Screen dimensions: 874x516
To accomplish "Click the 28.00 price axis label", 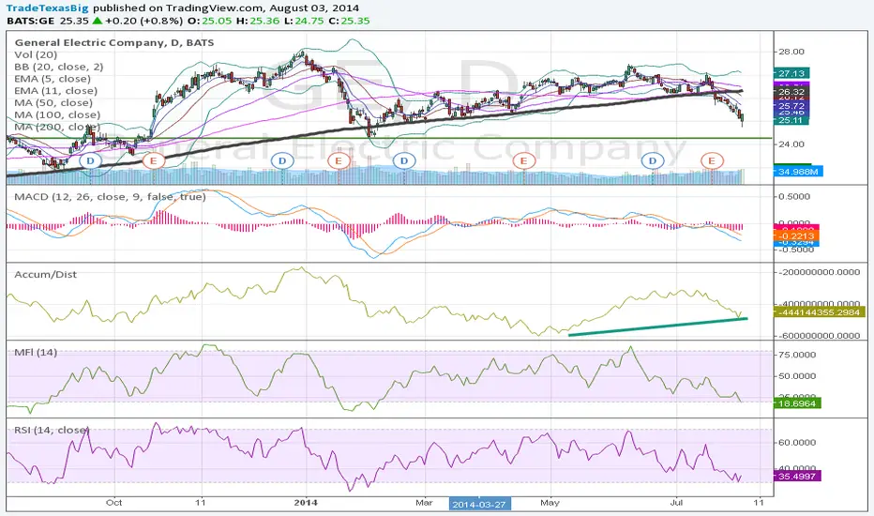I will (791, 52).
